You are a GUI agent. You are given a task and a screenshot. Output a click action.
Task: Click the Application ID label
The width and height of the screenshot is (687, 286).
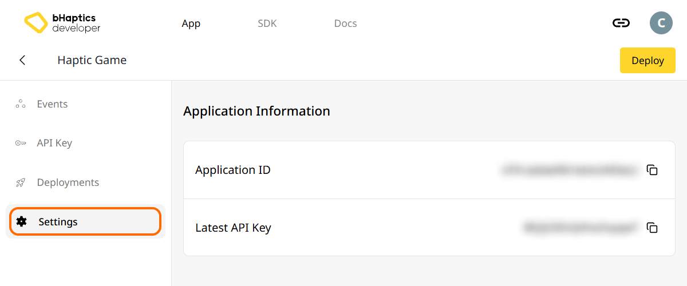233,170
